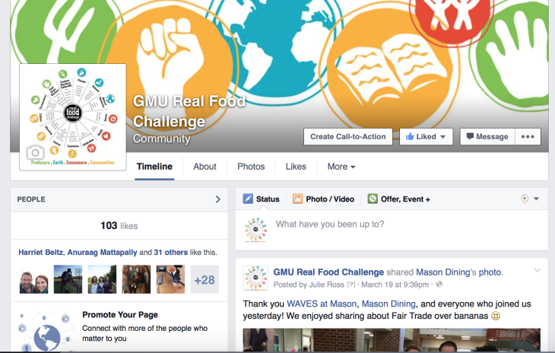Go to the Photos tab
This screenshot has width=555, height=353.
[251, 167]
